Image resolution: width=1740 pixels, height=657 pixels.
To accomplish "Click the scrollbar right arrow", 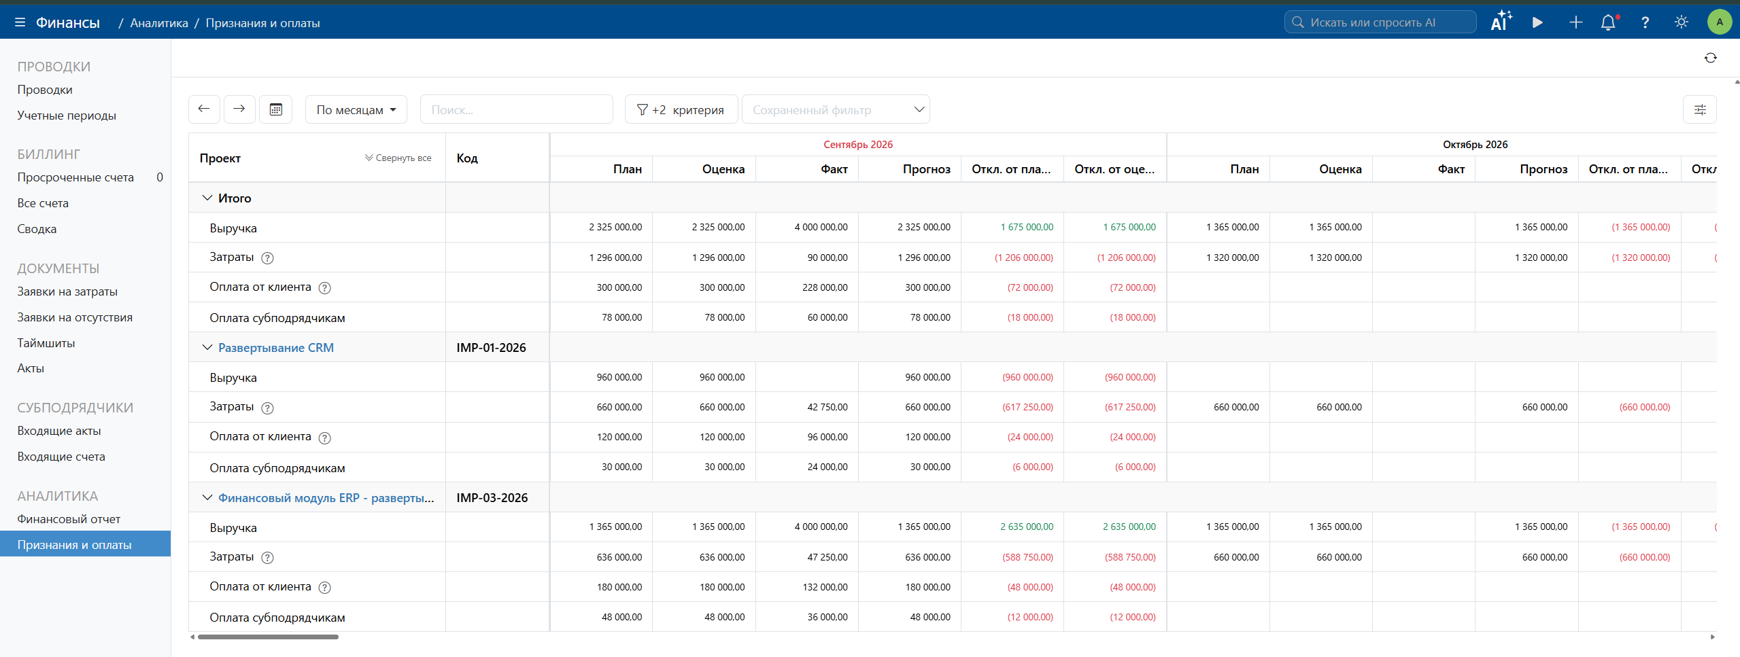I will coord(1712,637).
